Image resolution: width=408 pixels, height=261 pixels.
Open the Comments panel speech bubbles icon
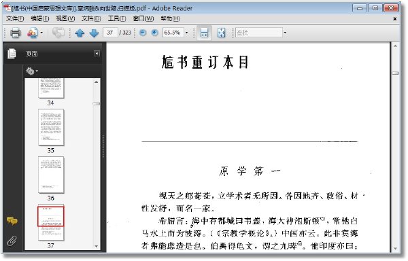pyautogui.click(x=12, y=221)
